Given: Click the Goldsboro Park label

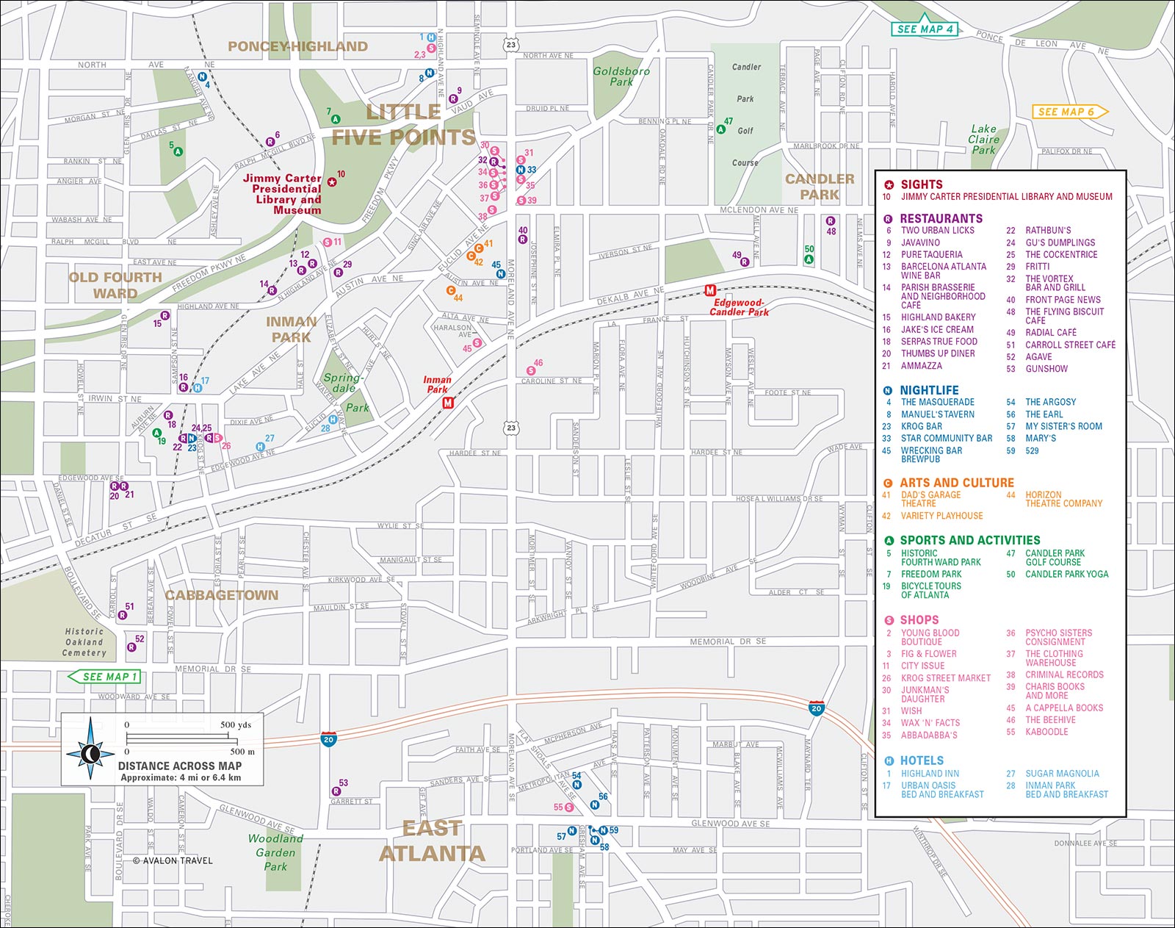Looking at the screenshot, I should pyautogui.click(x=621, y=76).
